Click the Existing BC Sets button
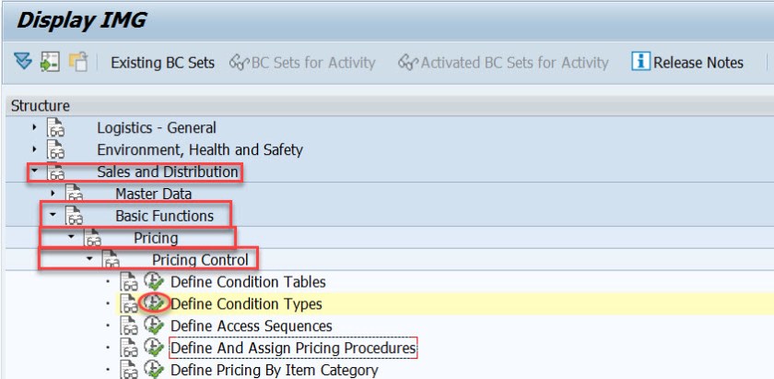Image resolution: width=774 pixels, height=379 pixels. (x=162, y=63)
